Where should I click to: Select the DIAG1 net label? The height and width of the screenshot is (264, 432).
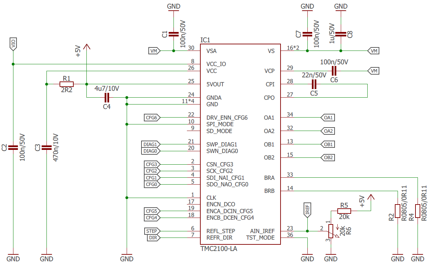(150, 144)
